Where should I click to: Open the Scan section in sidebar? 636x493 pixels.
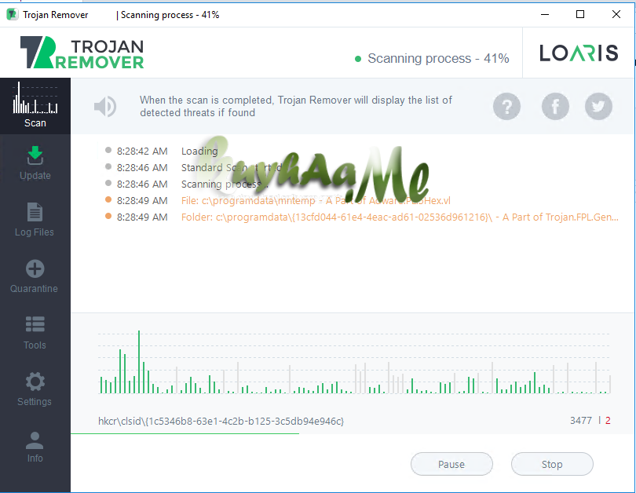click(35, 106)
